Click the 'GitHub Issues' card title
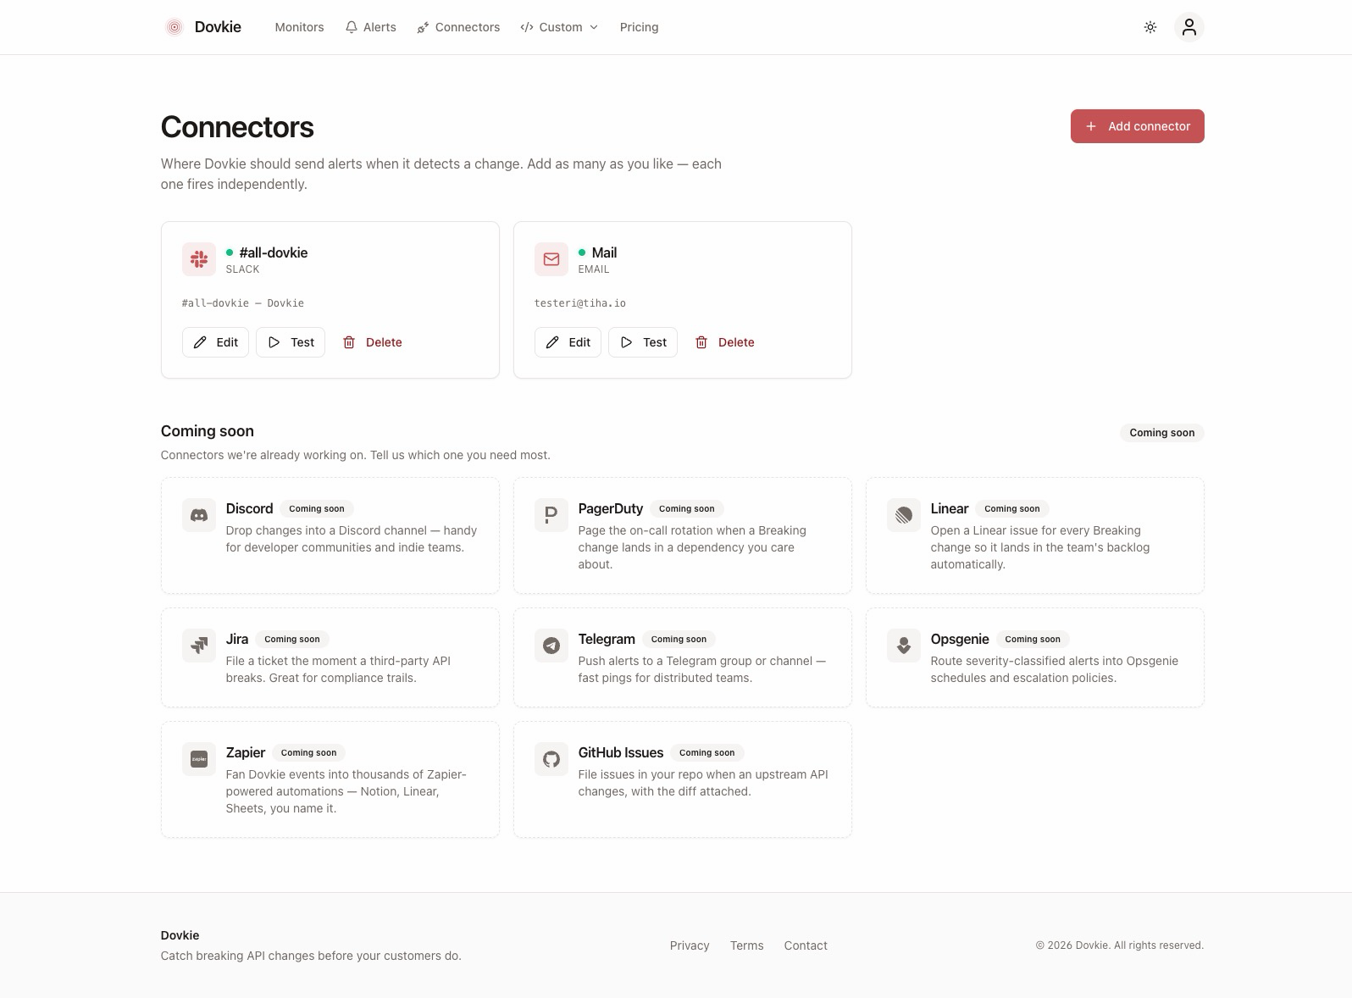Image resolution: width=1352 pixels, height=998 pixels. point(621,753)
